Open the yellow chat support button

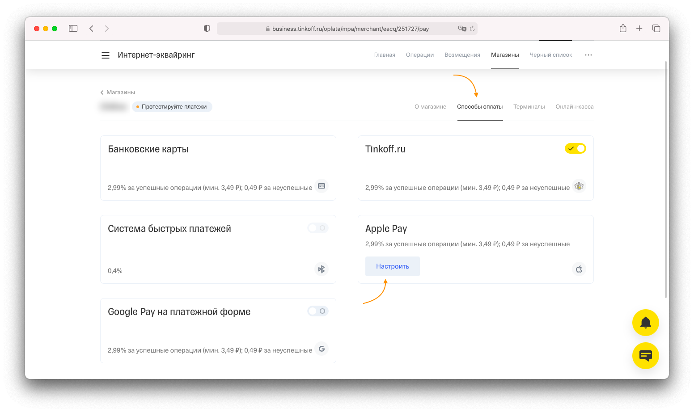pos(646,356)
